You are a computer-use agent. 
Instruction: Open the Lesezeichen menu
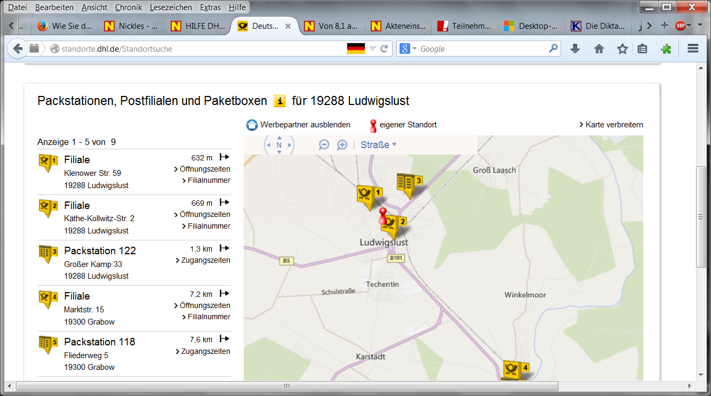(x=171, y=7)
